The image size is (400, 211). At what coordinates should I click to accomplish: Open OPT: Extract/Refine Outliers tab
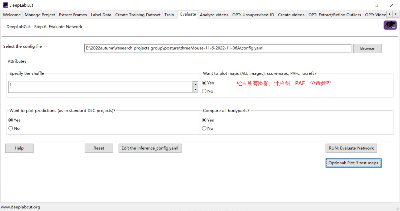[x=335, y=15]
